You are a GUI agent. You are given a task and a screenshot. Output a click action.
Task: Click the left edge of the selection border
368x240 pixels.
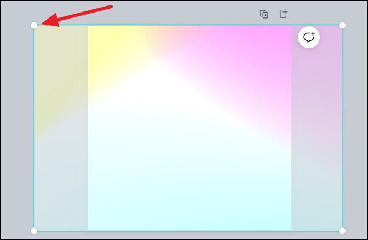33,128
